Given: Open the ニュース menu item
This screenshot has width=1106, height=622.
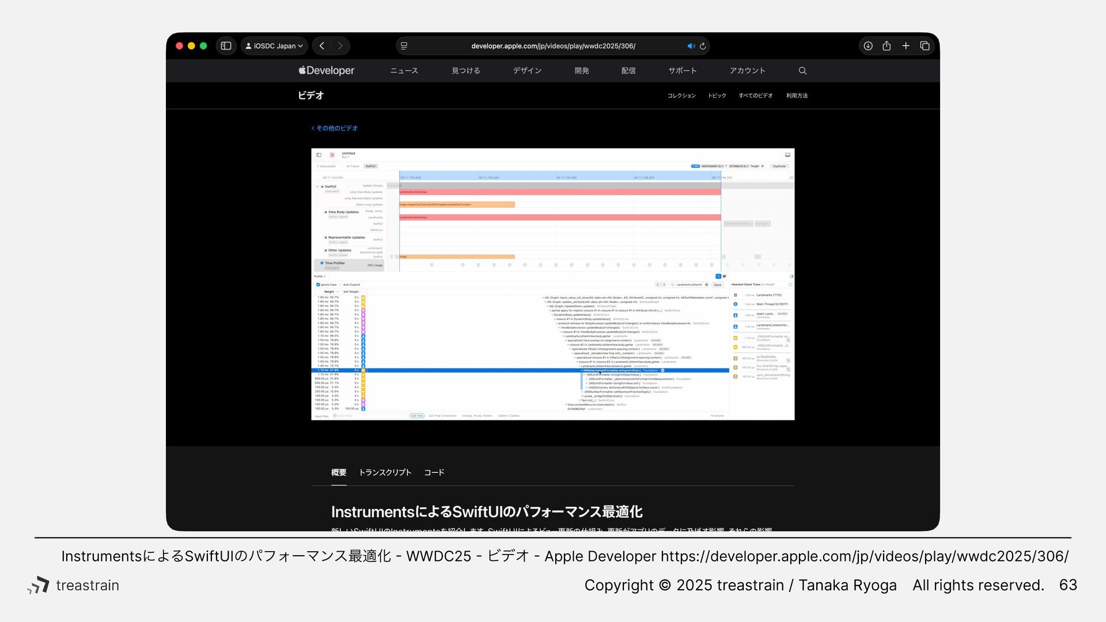Looking at the screenshot, I should point(404,71).
